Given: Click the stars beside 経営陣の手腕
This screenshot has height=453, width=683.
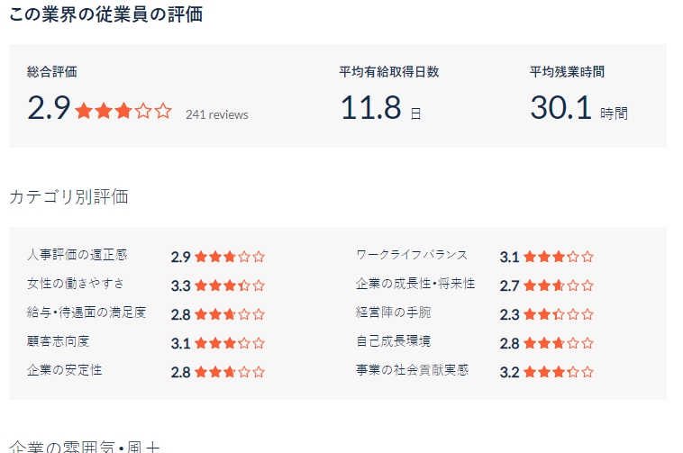Looking at the screenshot, I should click(559, 314).
